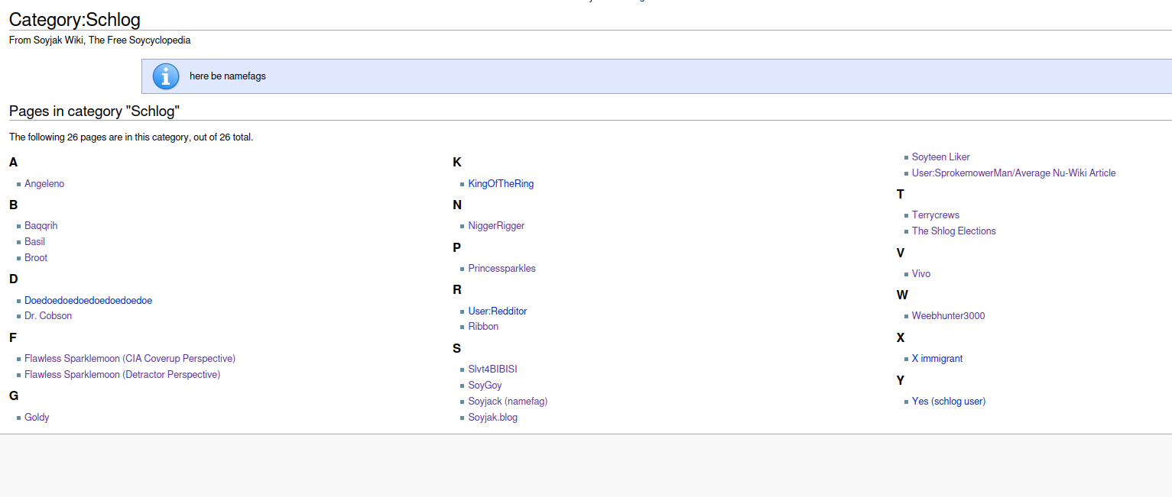Click the letter A section heading
This screenshot has height=497, width=1172.
(x=14, y=163)
